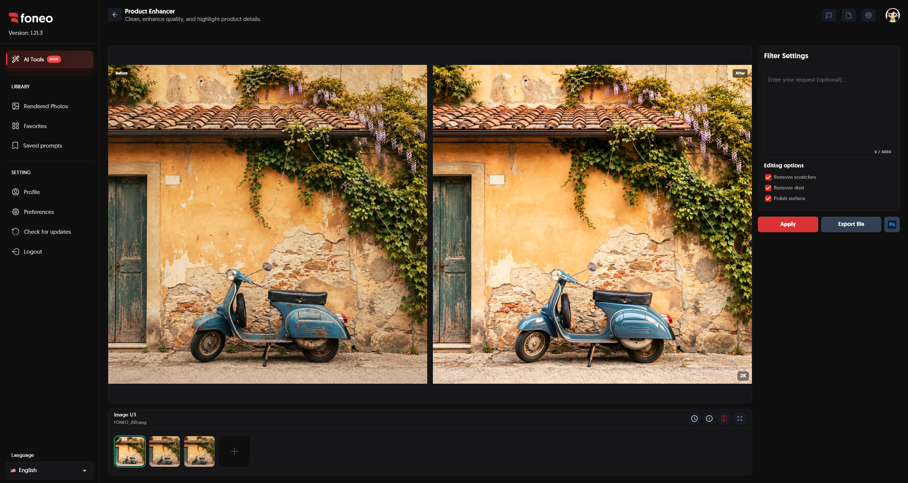Click the foneo logo
The width and height of the screenshot is (908, 483).
(x=31, y=18)
